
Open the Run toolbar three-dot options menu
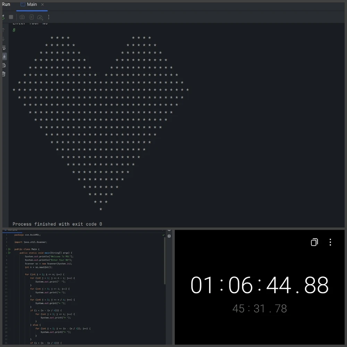click(x=49, y=17)
